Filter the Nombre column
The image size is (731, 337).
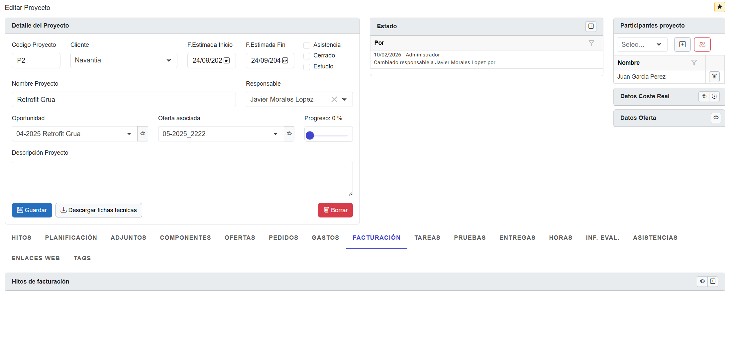point(694,63)
